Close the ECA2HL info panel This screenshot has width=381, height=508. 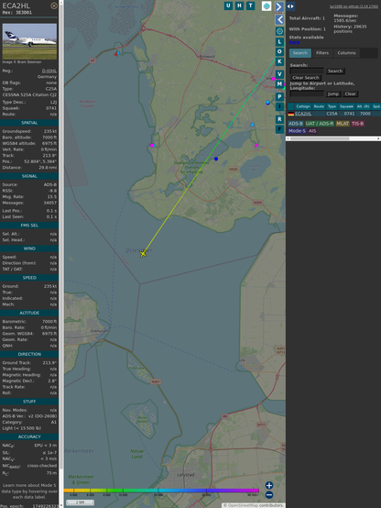coord(54,6)
